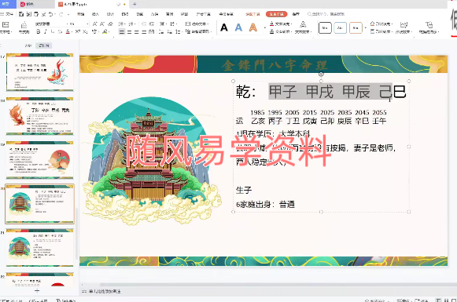
Task: Expand the shape style presets gallery
Action: click(366, 28)
